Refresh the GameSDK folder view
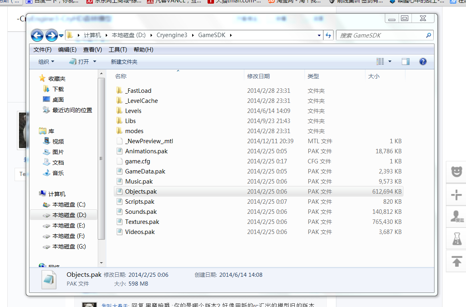The image size is (466, 307). point(328,36)
